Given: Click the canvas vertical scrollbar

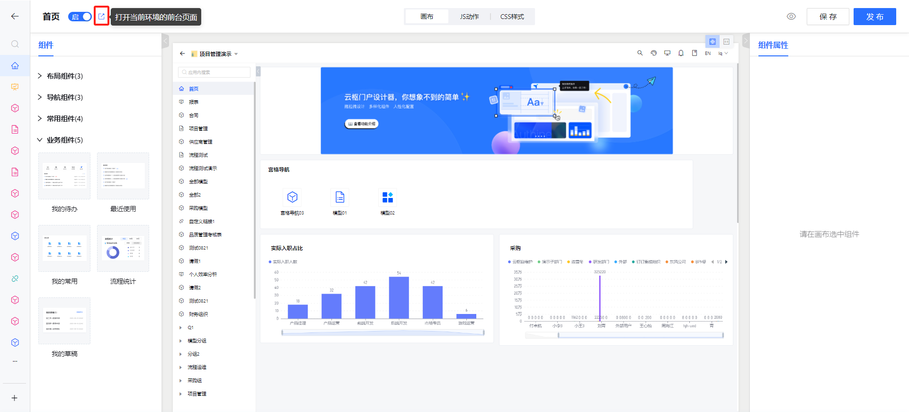Looking at the screenshot, I should point(737,143).
